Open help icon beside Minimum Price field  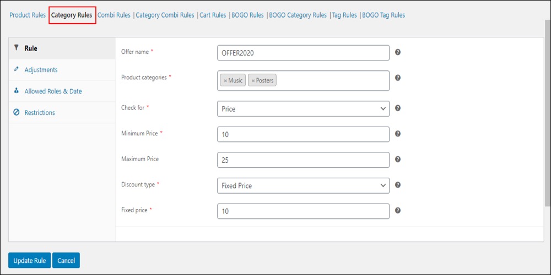point(398,134)
